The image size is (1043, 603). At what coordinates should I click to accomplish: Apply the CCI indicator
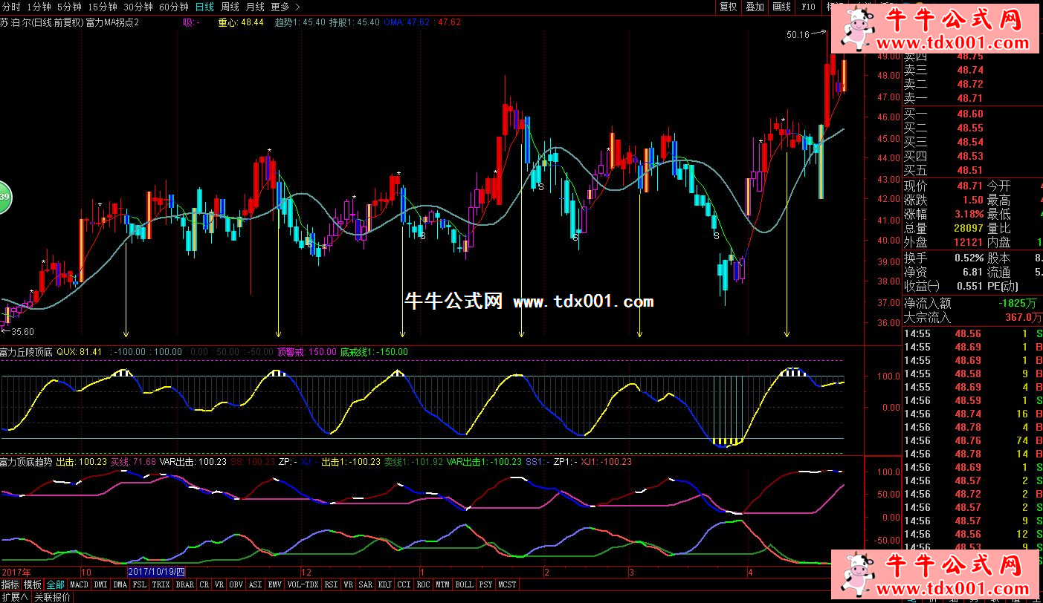pos(404,584)
